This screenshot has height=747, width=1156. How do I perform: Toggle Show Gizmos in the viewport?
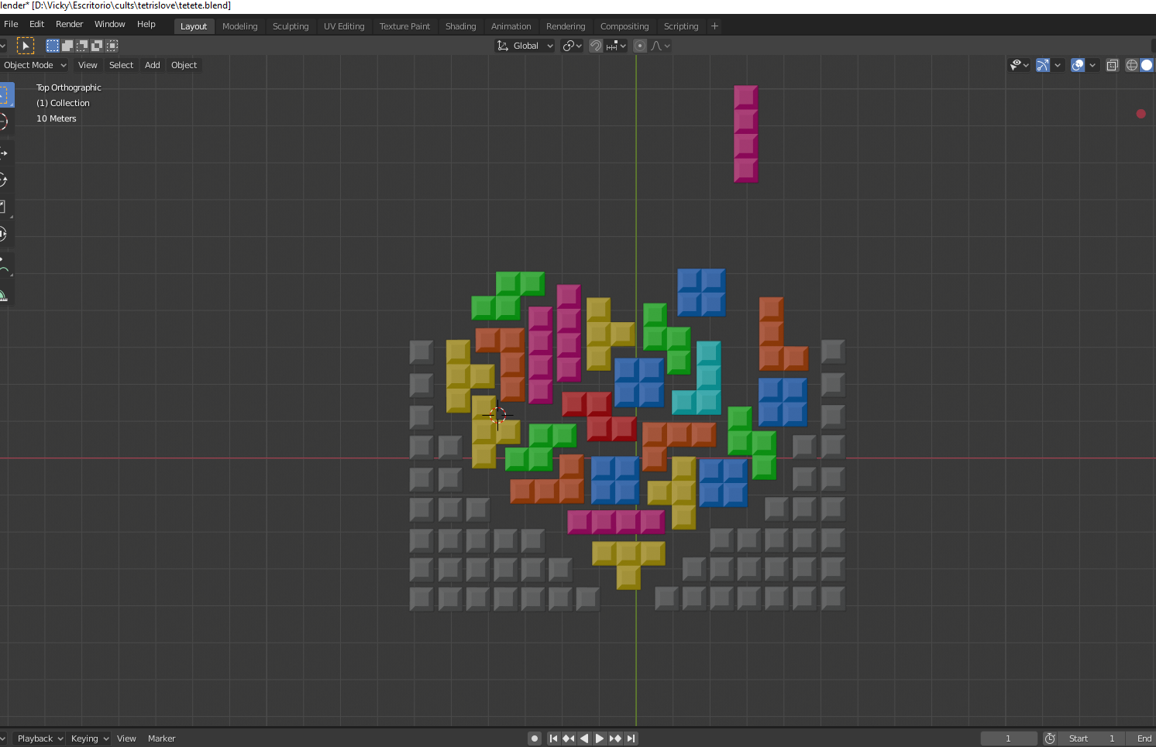pyautogui.click(x=1042, y=65)
